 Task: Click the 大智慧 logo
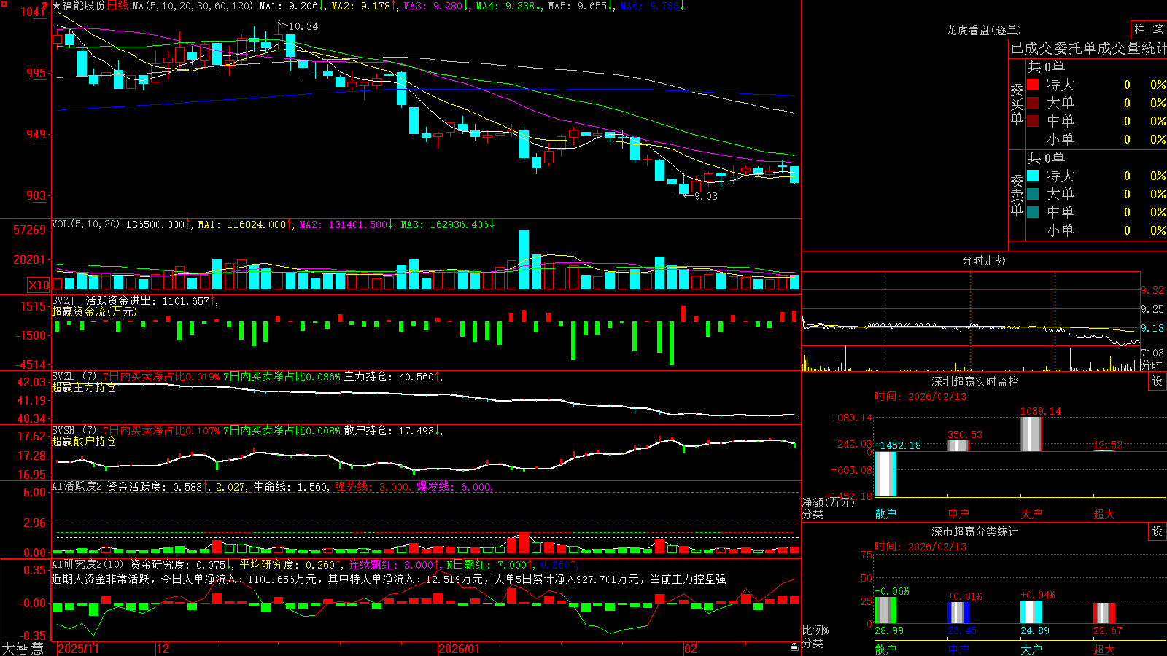pyautogui.click(x=23, y=649)
